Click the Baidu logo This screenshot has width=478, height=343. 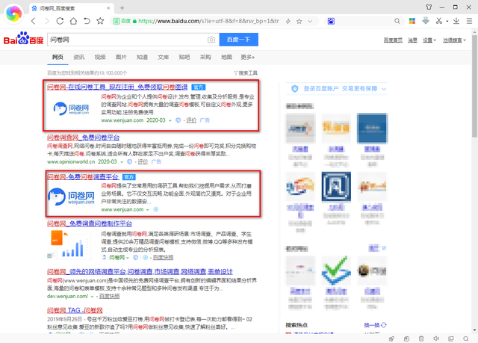pos(23,39)
